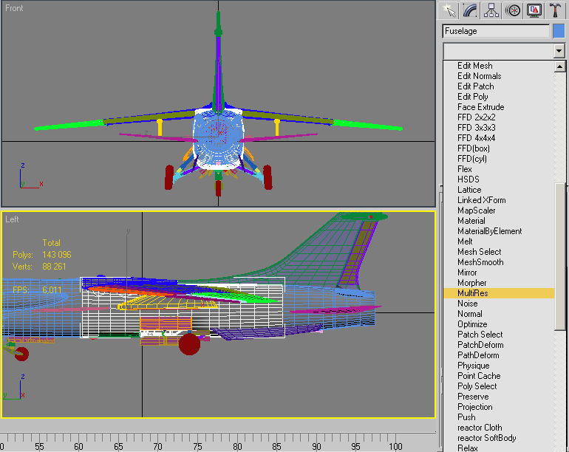The height and width of the screenshot is (452, 569).
Task: Click the Fuselage object name field
Action: click(x=496, y=31)
